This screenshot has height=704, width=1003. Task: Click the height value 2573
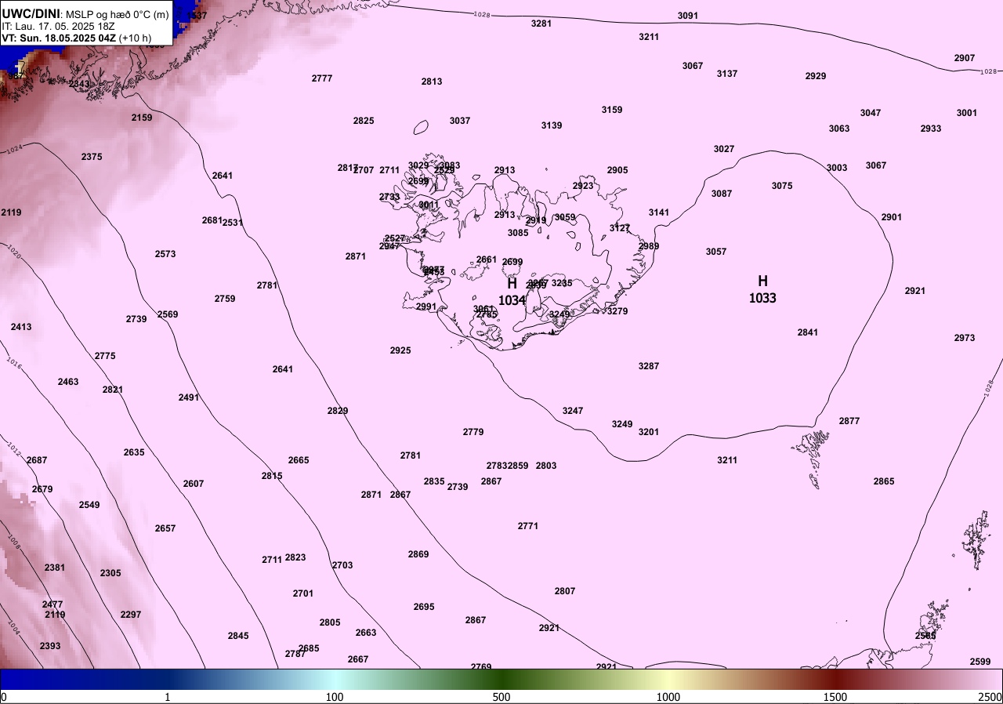(165, 254)
